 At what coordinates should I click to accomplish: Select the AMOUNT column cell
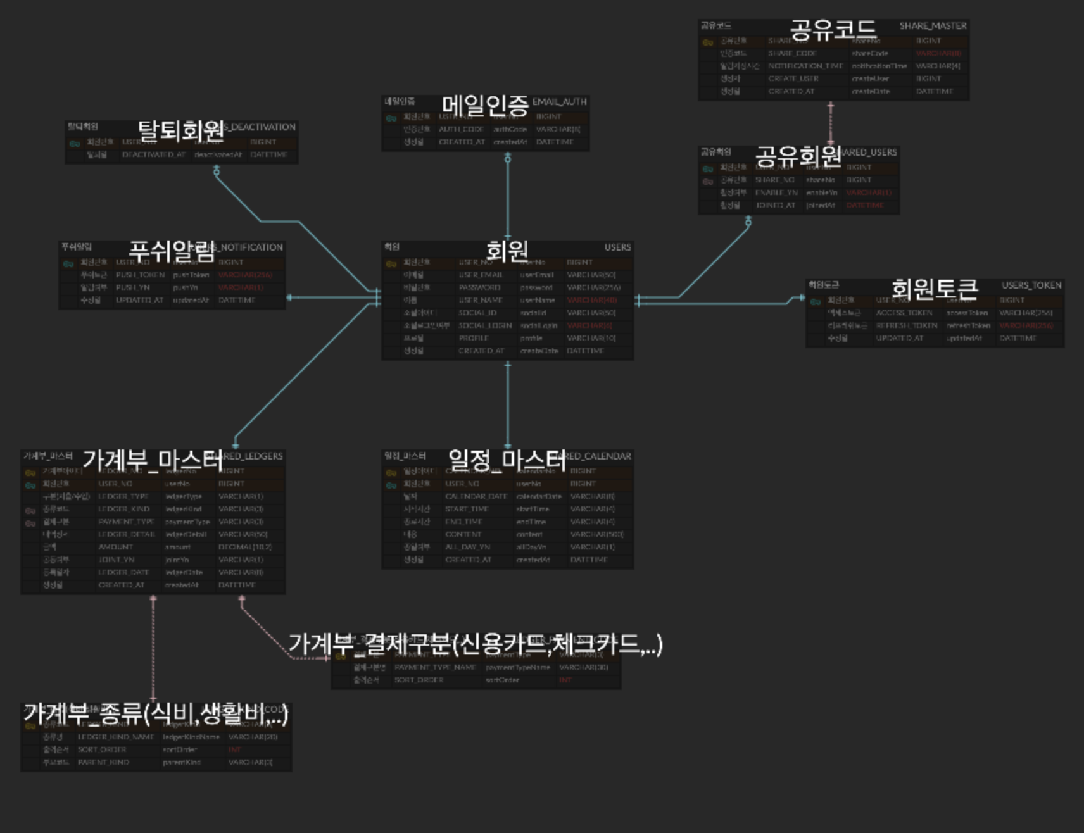[115, 547]
